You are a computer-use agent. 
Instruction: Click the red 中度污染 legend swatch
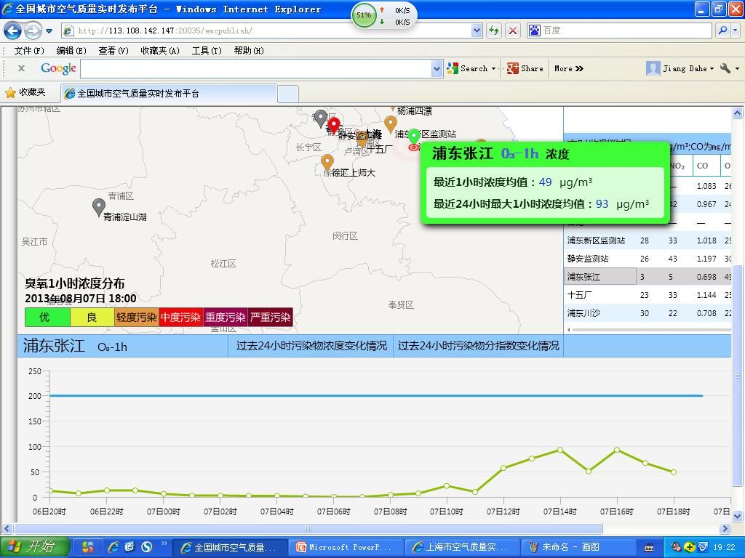point(180,318)
